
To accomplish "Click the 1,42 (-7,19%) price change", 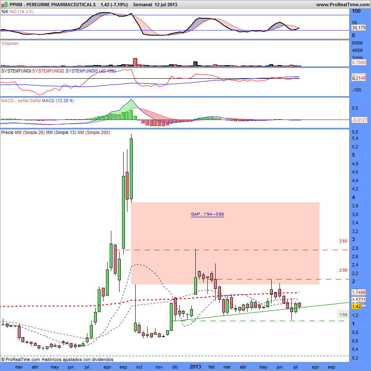I will 114,5.
